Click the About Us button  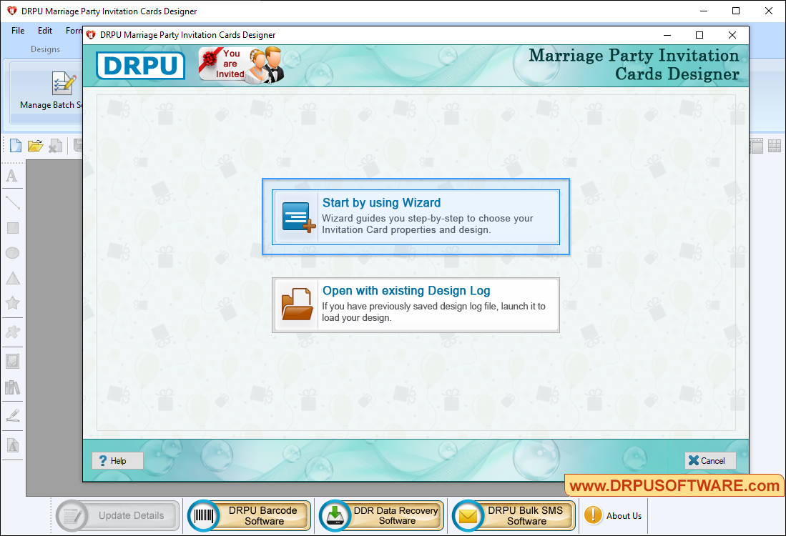point(614,516)
